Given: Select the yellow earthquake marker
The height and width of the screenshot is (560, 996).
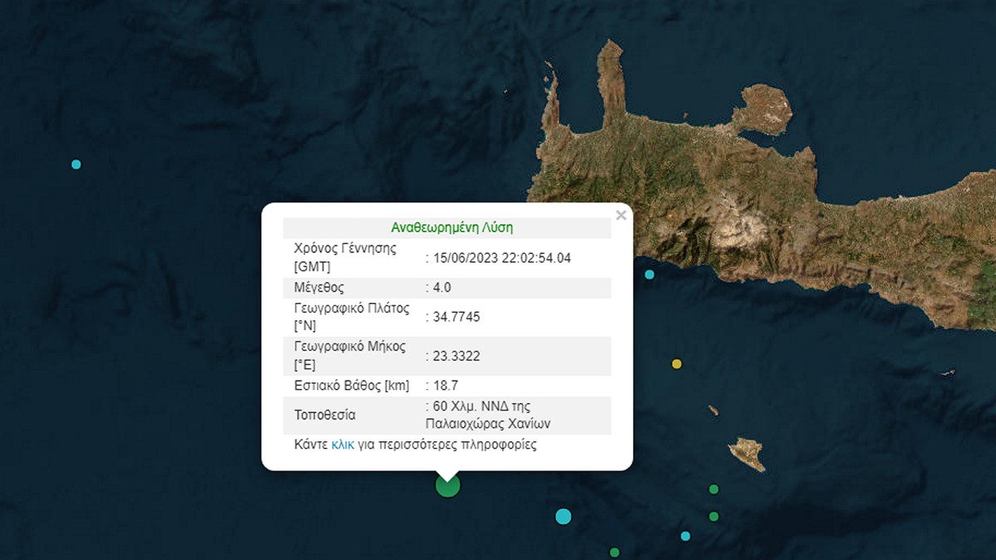Looking at the screenshot, I should pyautogui.click(x=676, y=364).
